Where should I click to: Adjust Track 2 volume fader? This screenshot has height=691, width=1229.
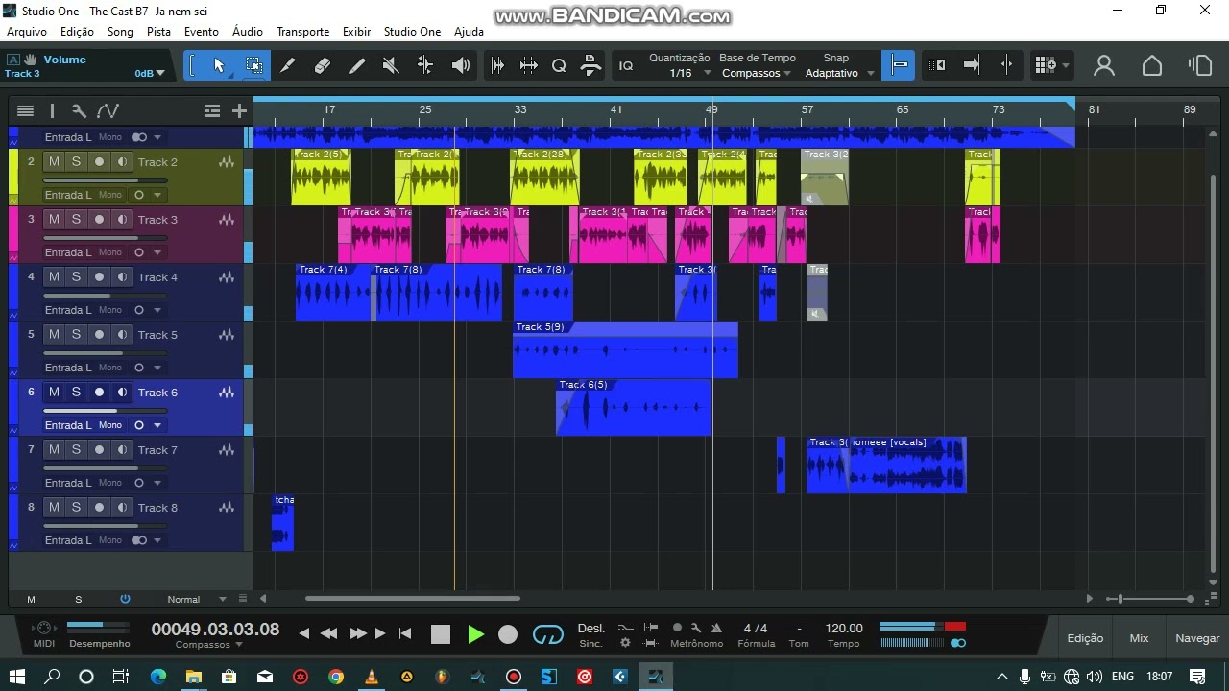point(106,180)
